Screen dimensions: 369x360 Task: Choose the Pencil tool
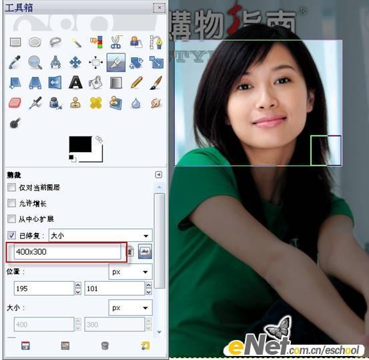click(x=136, y=82)
